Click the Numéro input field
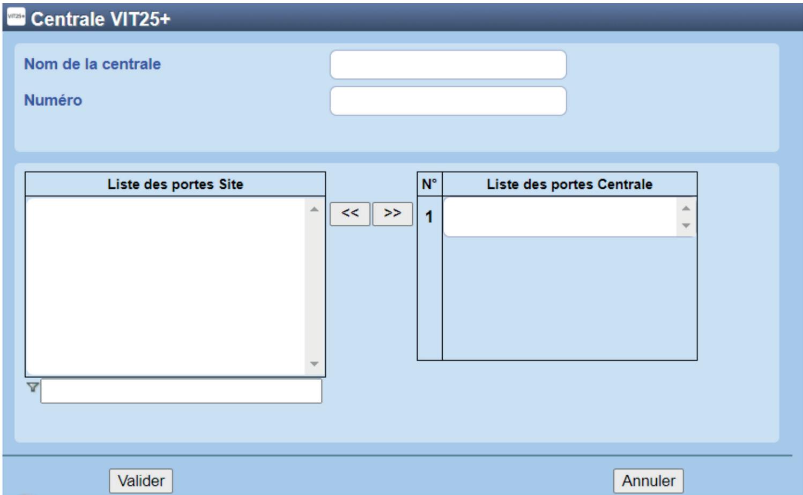Screen dimensions: 803x495 click(x=448, y=101)
